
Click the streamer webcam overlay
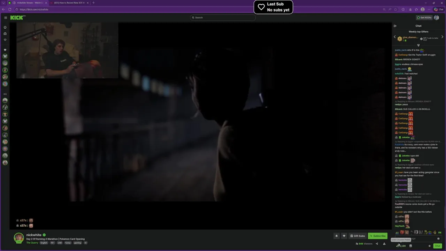pyautogui.click(x=67, y=51)
